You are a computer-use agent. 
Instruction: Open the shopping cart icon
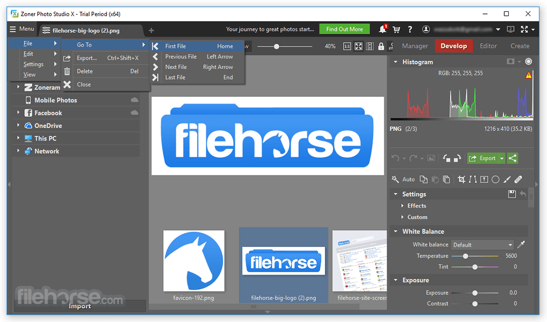(396, 30)
